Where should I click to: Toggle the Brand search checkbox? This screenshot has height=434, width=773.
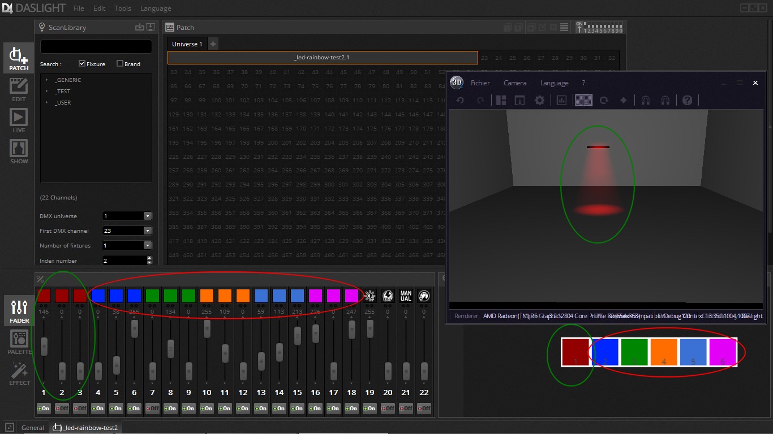click(x=119, y=63)
